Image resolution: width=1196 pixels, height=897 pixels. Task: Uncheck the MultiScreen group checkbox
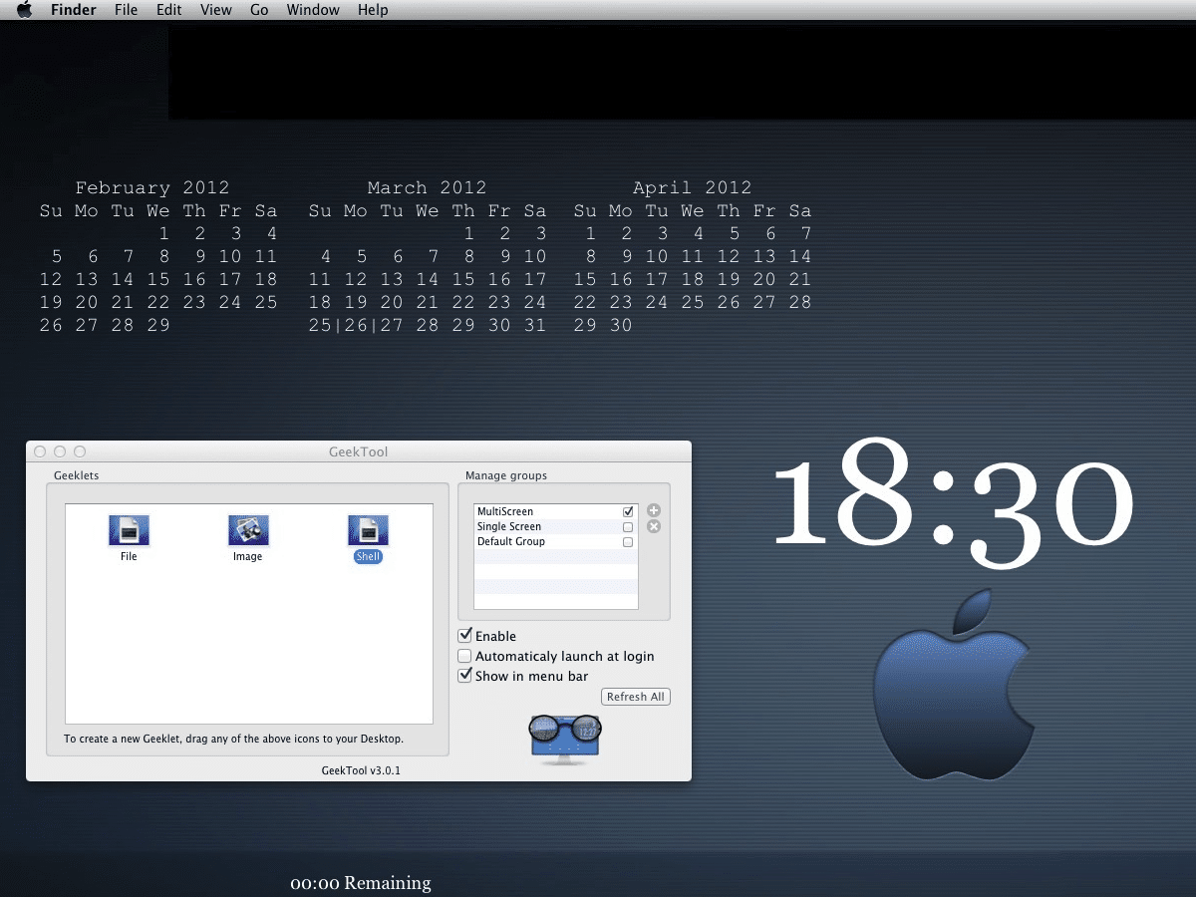[627, 510]
